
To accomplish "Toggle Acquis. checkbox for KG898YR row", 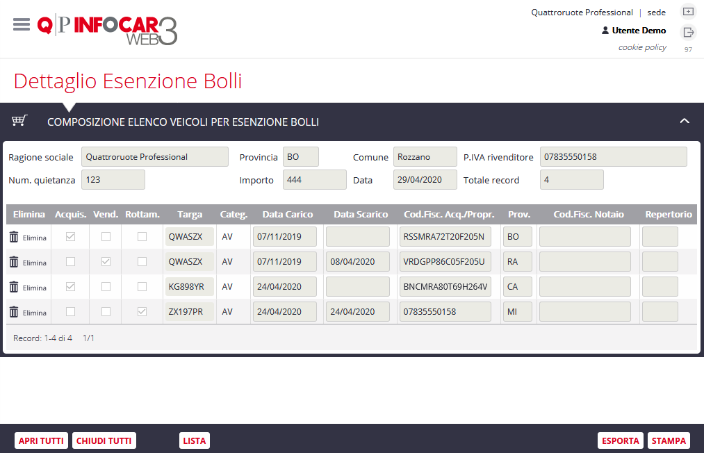I will (x=70, y=287).
